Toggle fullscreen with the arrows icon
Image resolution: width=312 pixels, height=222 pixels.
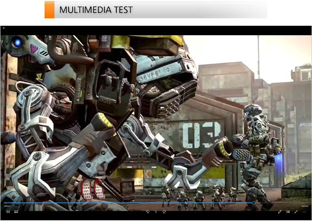(296, 212)
